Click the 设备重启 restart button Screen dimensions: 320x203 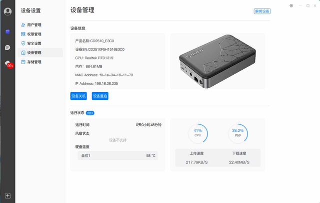[100, 96]
